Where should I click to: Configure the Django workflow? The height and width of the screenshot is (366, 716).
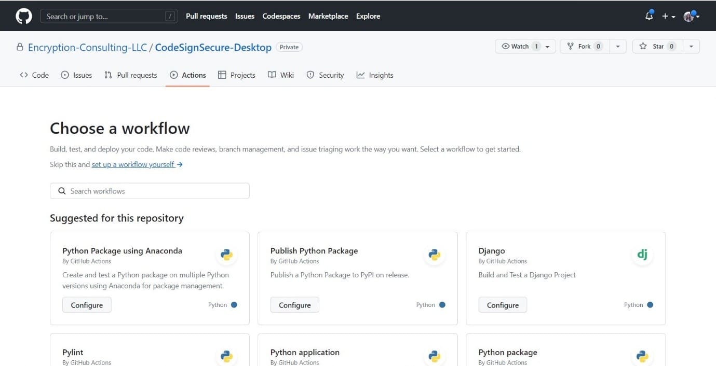503,305
